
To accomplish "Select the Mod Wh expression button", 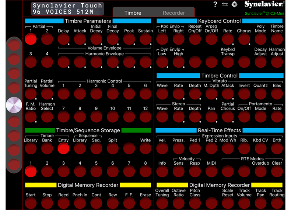I will (x=228, y=148).
